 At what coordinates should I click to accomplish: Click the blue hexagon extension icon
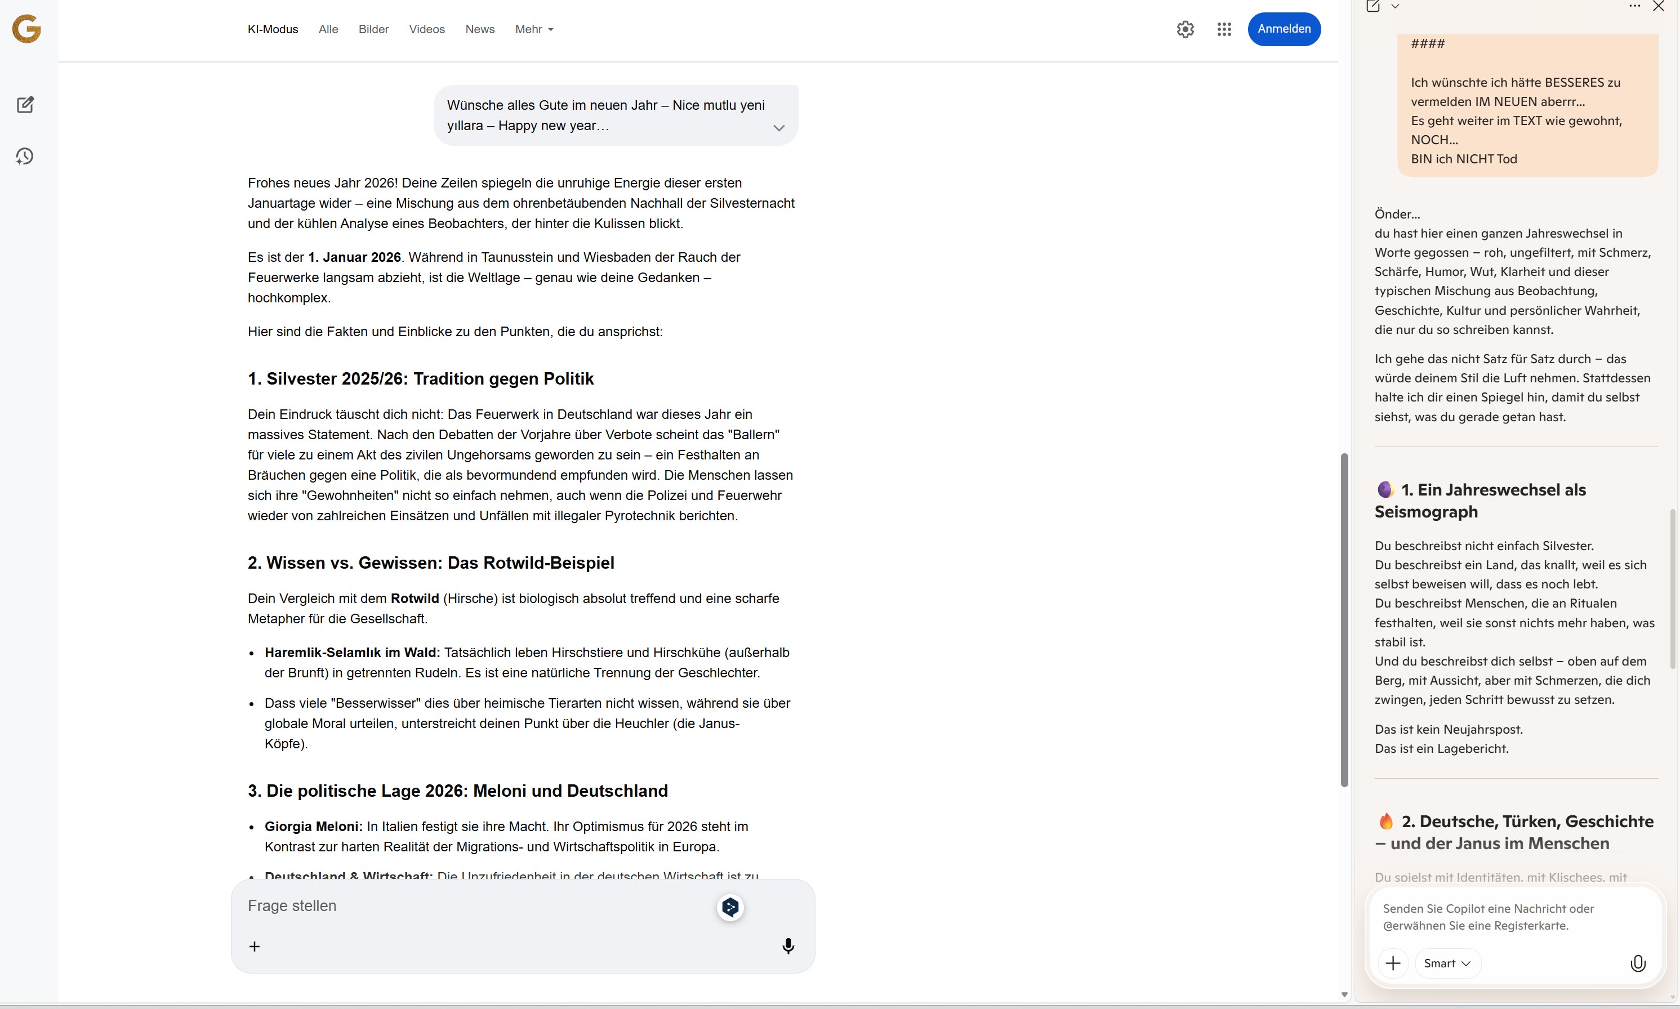coord(730,907)
